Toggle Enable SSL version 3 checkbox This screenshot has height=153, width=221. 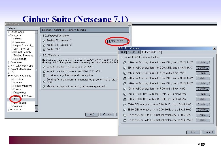tap(44, 45)
